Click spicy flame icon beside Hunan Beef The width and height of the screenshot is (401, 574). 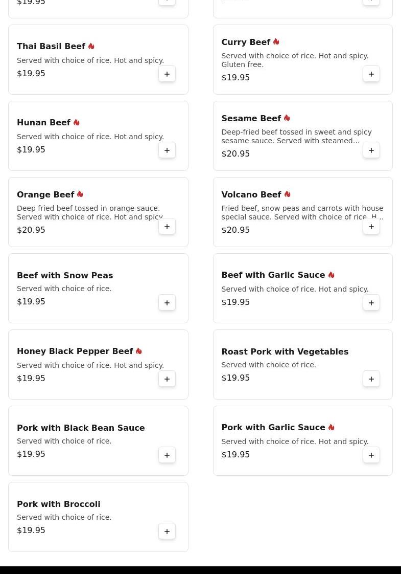(77, 123)
